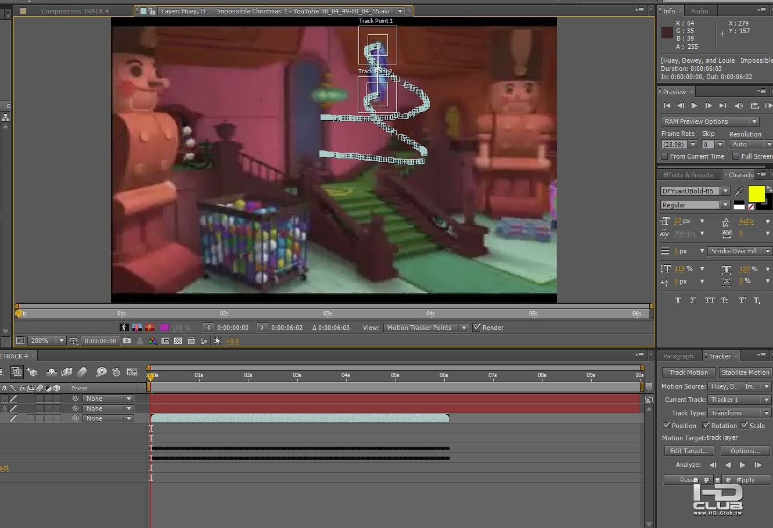This screenshot has height=528, width=773.
Task: Play the preview with the Play button
Action: pyautogui.click(x=694, y=106)
